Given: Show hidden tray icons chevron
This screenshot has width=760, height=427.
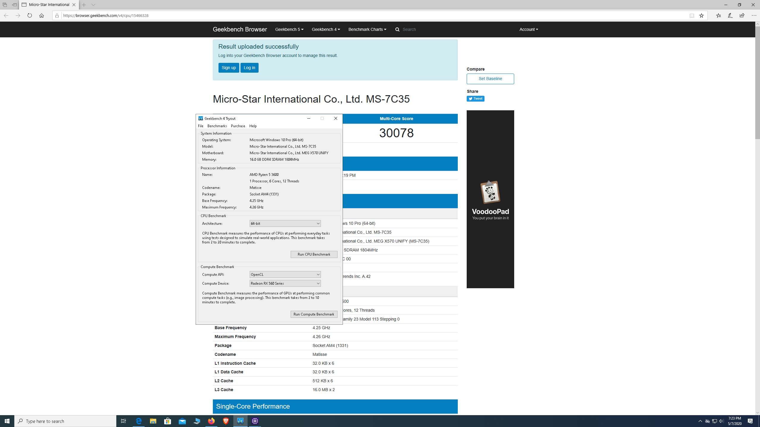Looking at the screenshot, I should (x=700, y=421).
